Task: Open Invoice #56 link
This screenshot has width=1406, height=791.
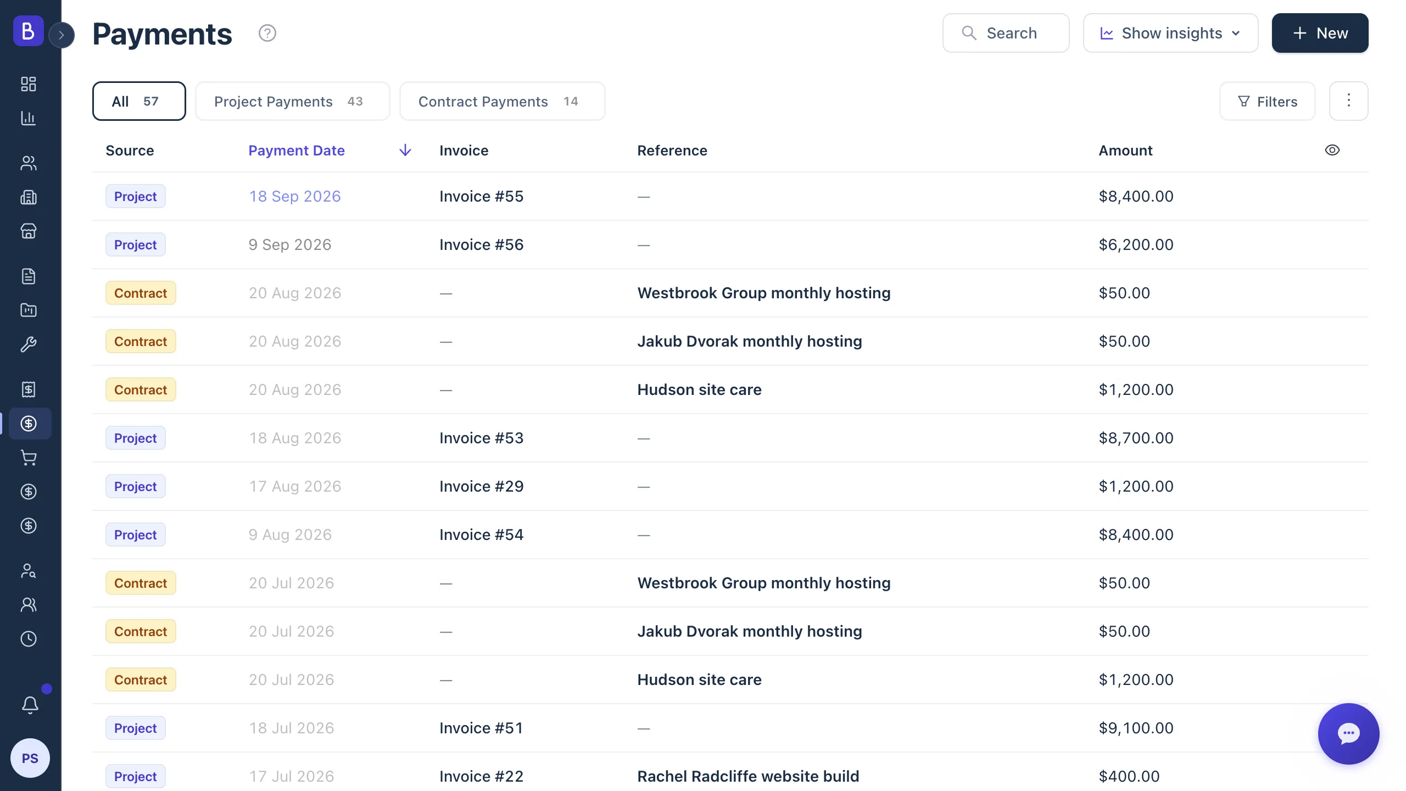Action: click(x=481, y=244)
